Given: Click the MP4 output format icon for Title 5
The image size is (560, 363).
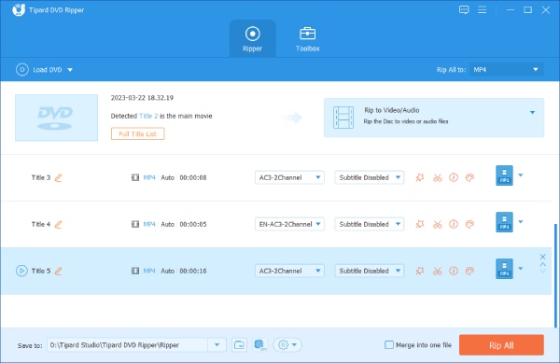Looking at the screenshot, I should pos(504,269).
